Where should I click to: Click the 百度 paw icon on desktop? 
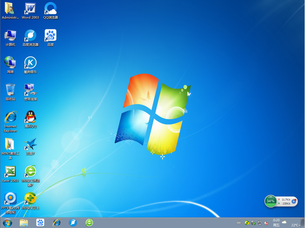50,36
